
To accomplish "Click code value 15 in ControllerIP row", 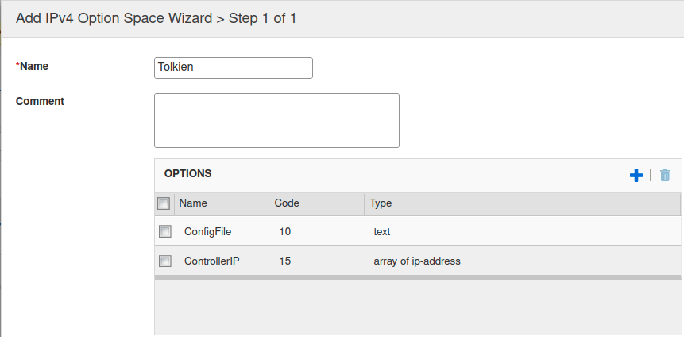I will coord(285,261).
